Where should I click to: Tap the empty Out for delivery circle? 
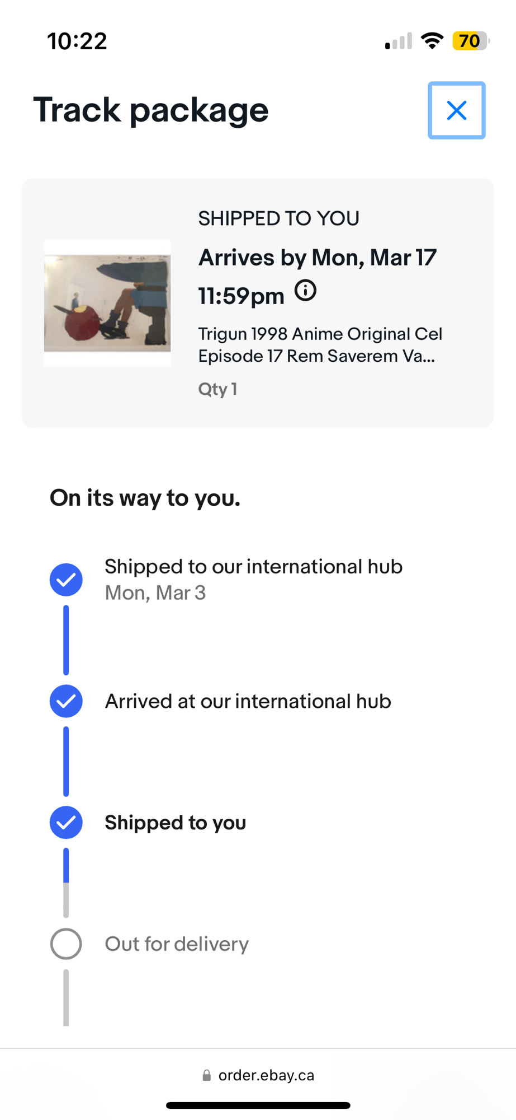click(x=66, y=944)
